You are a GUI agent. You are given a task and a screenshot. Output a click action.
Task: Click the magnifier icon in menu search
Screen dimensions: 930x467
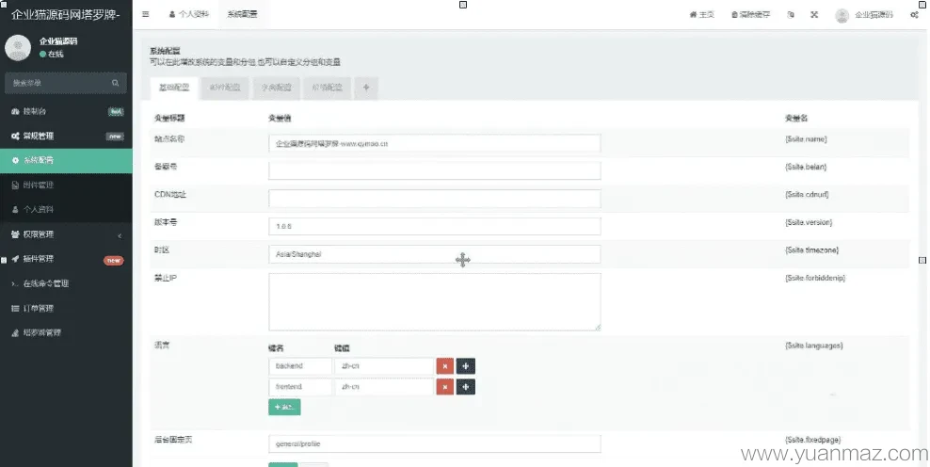(115, 83)
